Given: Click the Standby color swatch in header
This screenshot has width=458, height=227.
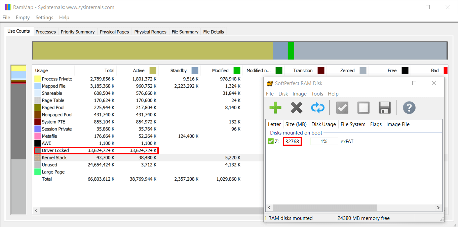Looking at the screenshot, I should pos(195,71).
